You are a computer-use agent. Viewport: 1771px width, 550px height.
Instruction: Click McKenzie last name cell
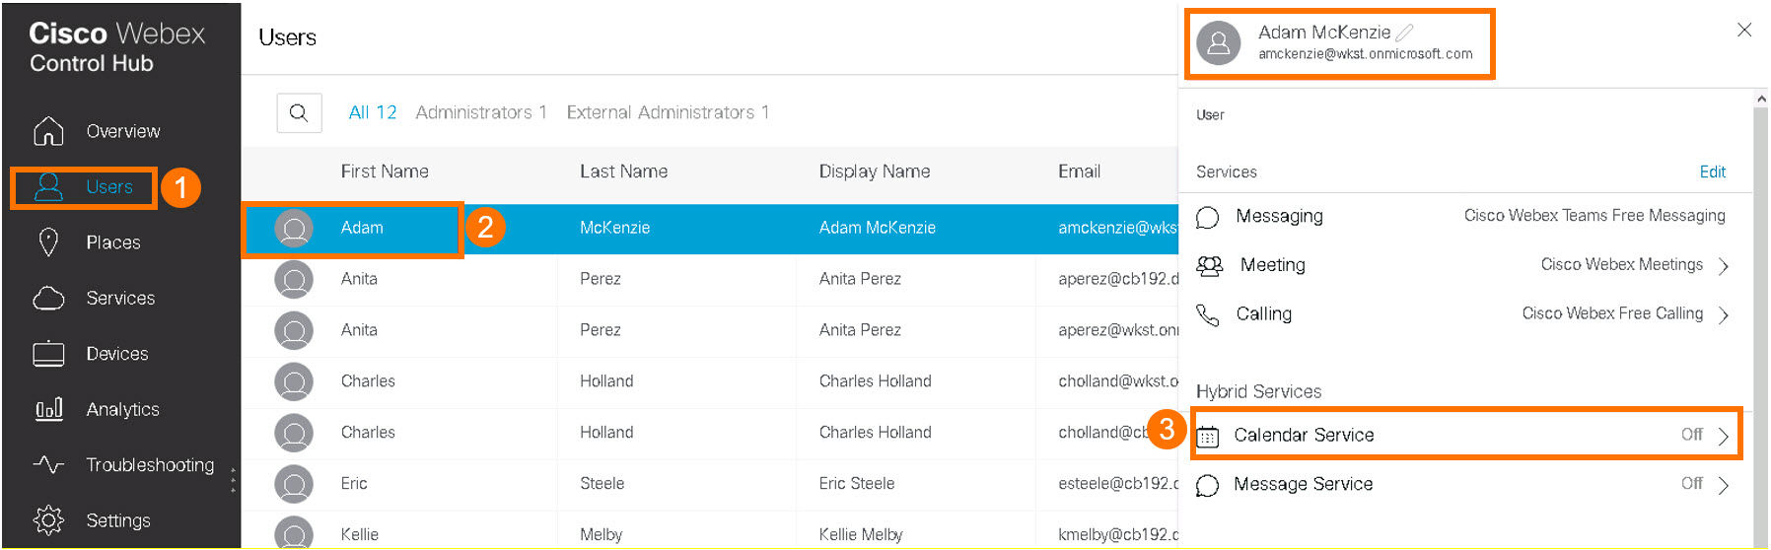point(614,228)
